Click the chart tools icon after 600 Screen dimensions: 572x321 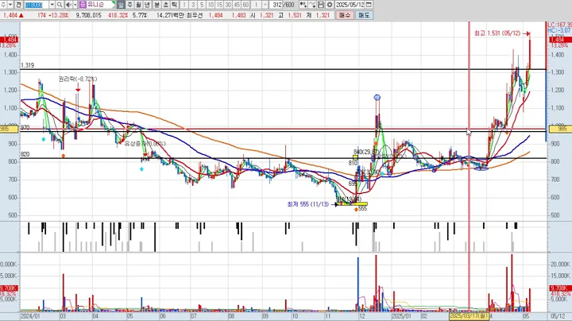pos(303,5)
